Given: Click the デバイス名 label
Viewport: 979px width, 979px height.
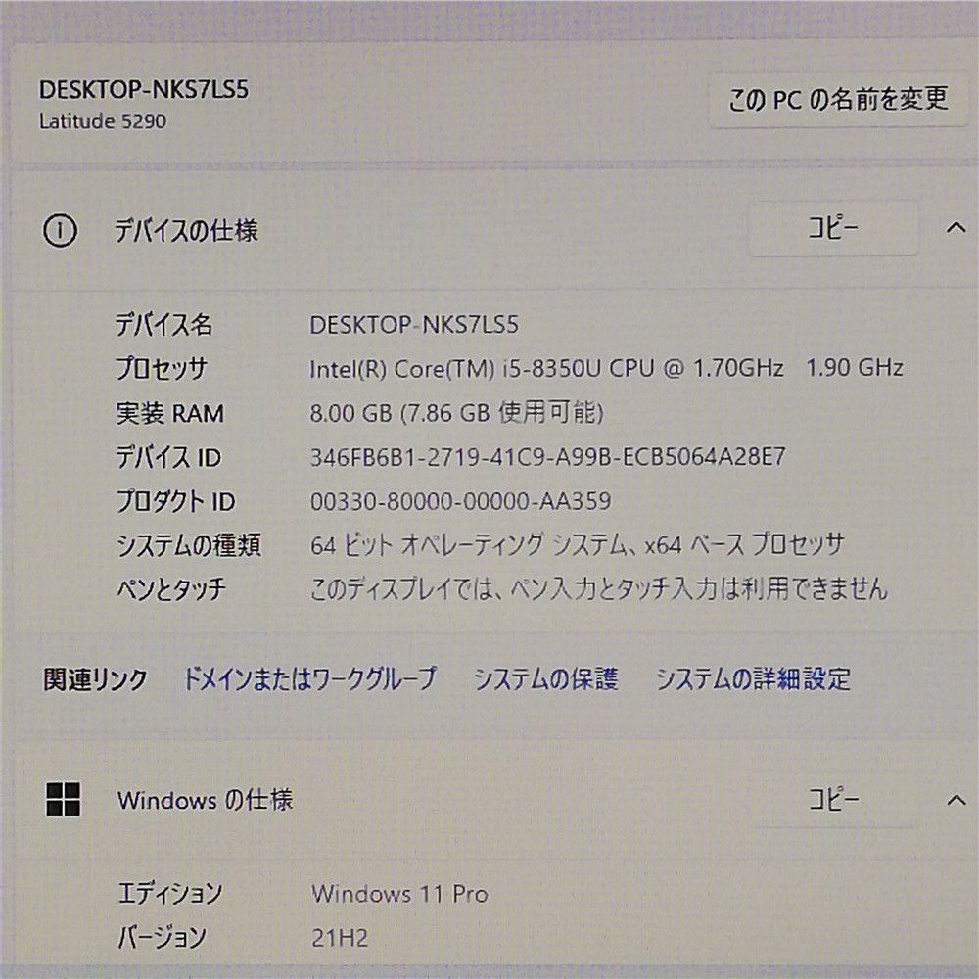Looking at the screenshot, I should click(x=163, y=325).
